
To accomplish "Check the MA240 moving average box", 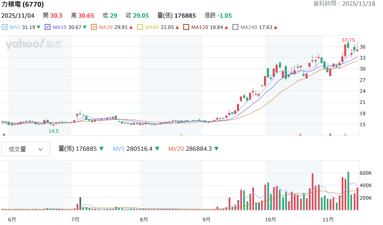I will point(235,27).
